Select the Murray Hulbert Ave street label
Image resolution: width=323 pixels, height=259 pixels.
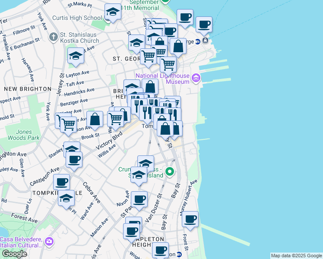(x=189, y=198)
